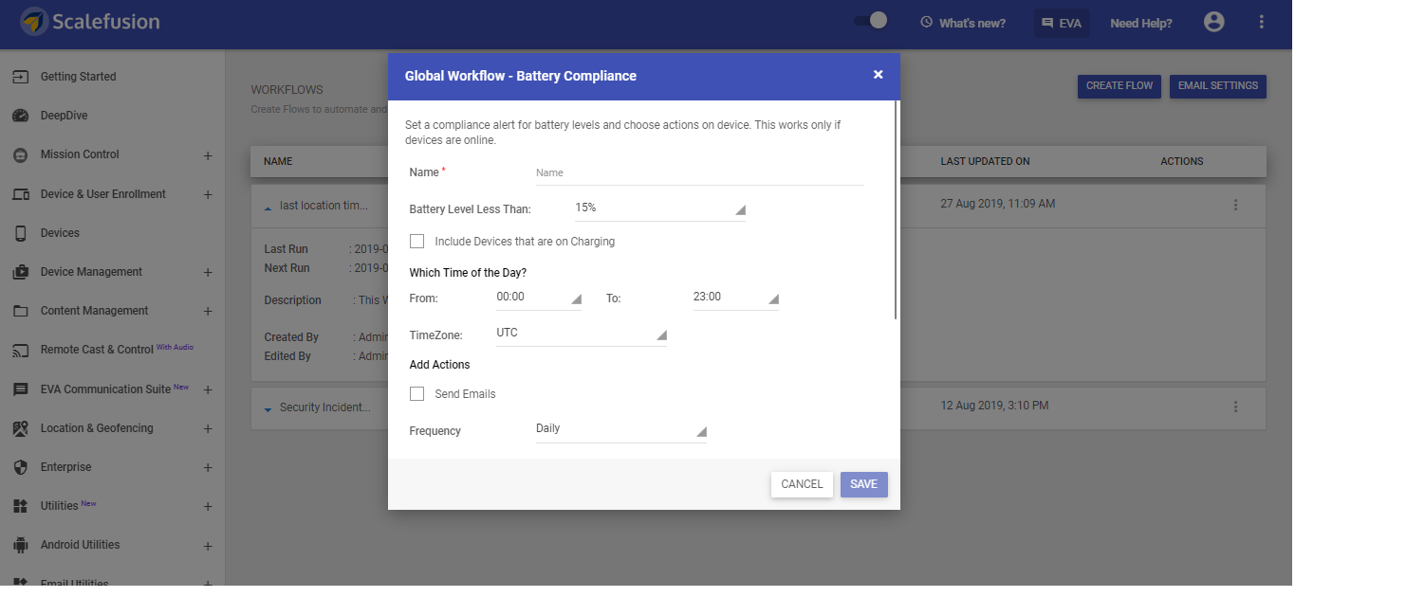Click the Mission Control icon
The width and height of the screenshot is (1425, 597).
21,154
